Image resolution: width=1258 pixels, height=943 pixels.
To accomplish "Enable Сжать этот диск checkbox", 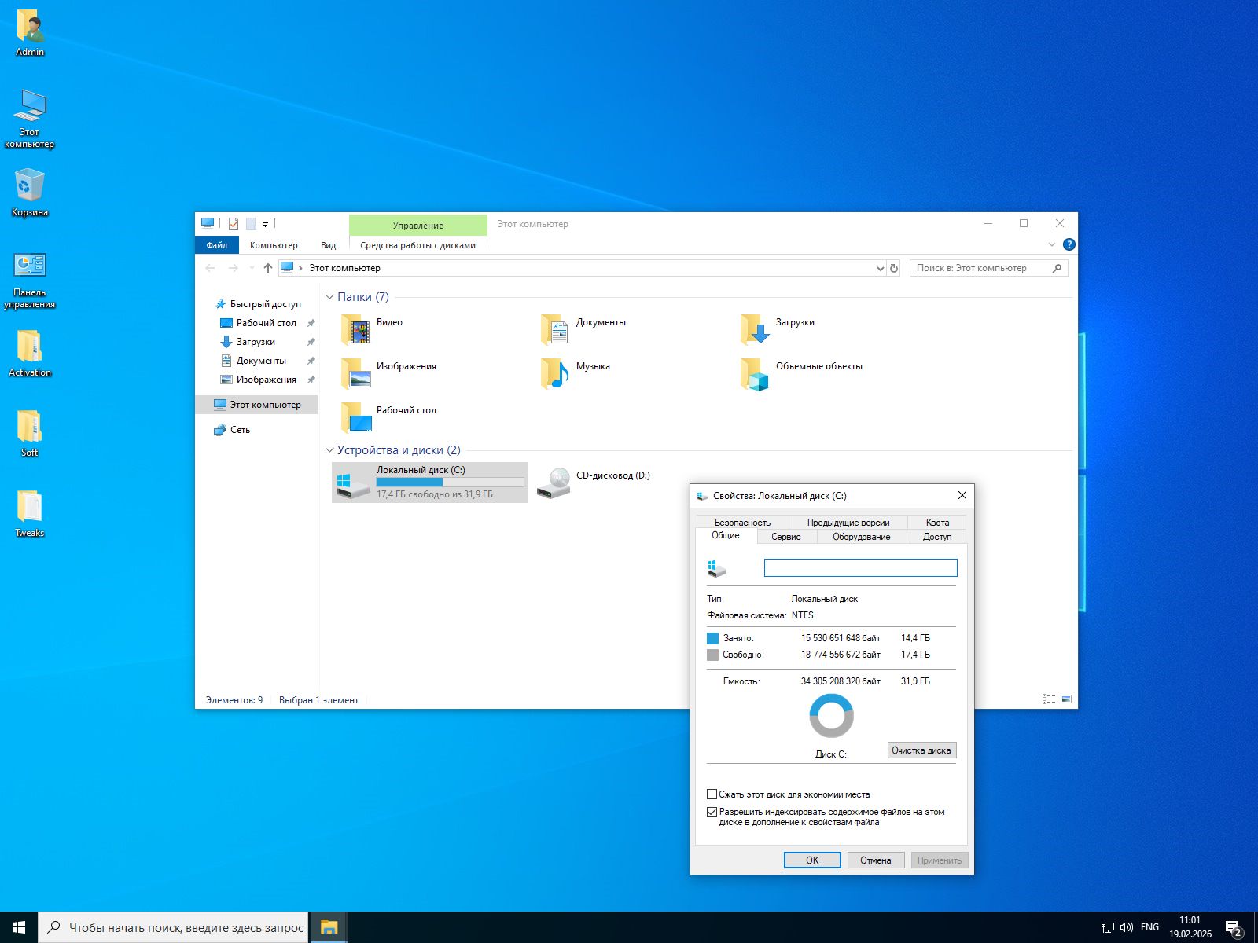I will click(712, 794).
